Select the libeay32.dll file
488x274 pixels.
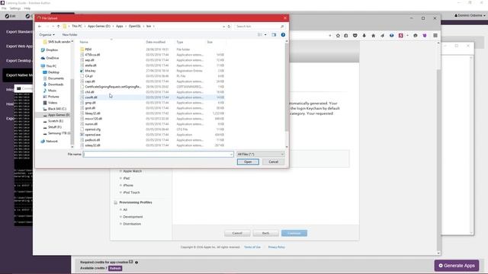[x=92, y=113]
